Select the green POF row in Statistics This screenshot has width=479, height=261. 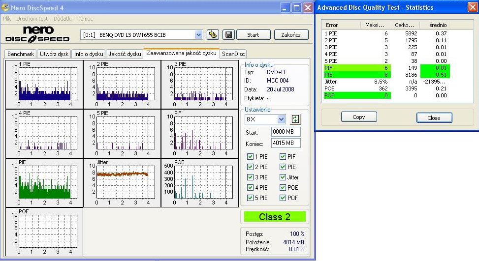pos(386,95)
